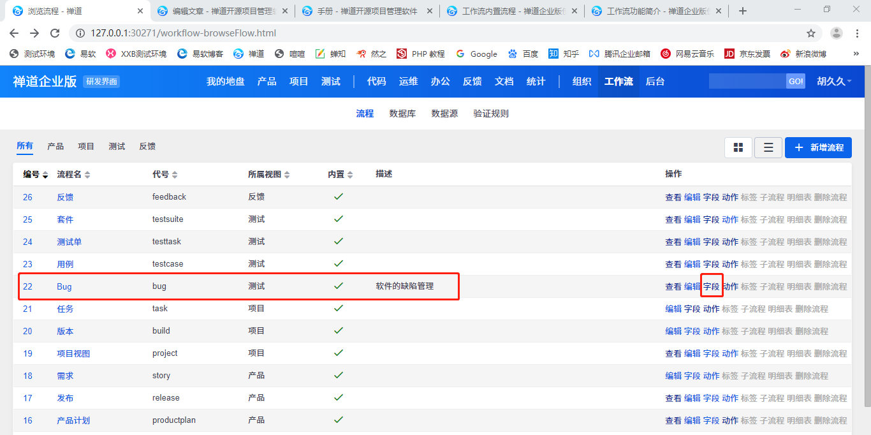
Task: Open the Google bookmark
Action: pyautogui.click(x=476, y=54)
